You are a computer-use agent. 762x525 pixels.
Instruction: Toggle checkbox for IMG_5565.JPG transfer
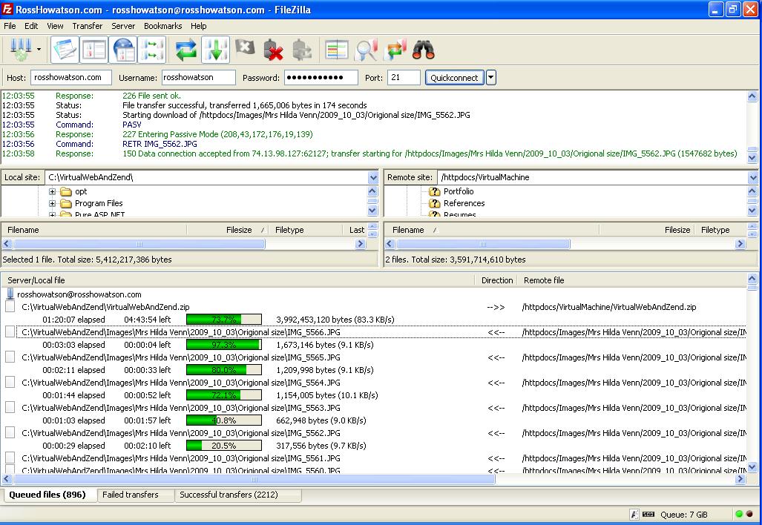[10, 357]
